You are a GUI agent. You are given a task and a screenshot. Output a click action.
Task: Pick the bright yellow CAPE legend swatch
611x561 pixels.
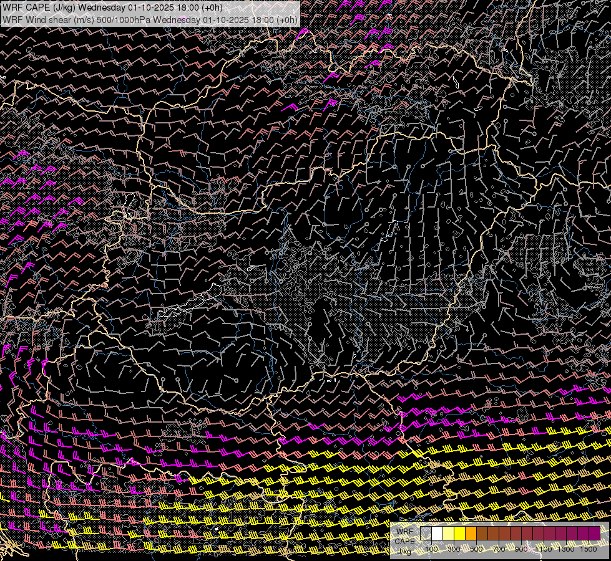tap(459, 534)
